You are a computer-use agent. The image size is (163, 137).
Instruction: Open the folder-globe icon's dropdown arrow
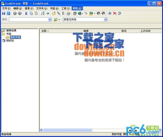[95, 14]
